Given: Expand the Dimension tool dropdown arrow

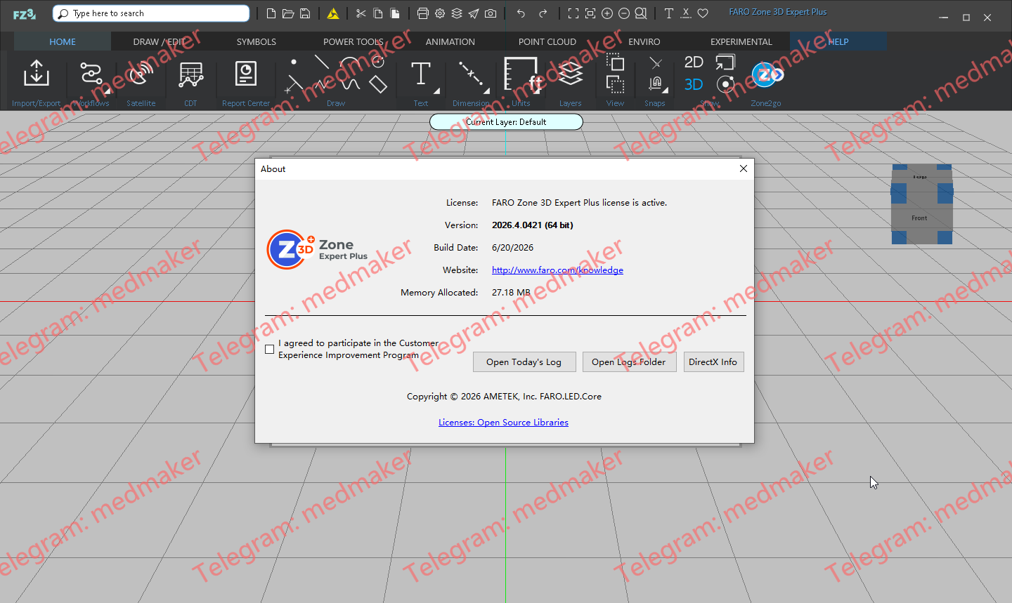Looking at the screenshot, I should point(486,91).
